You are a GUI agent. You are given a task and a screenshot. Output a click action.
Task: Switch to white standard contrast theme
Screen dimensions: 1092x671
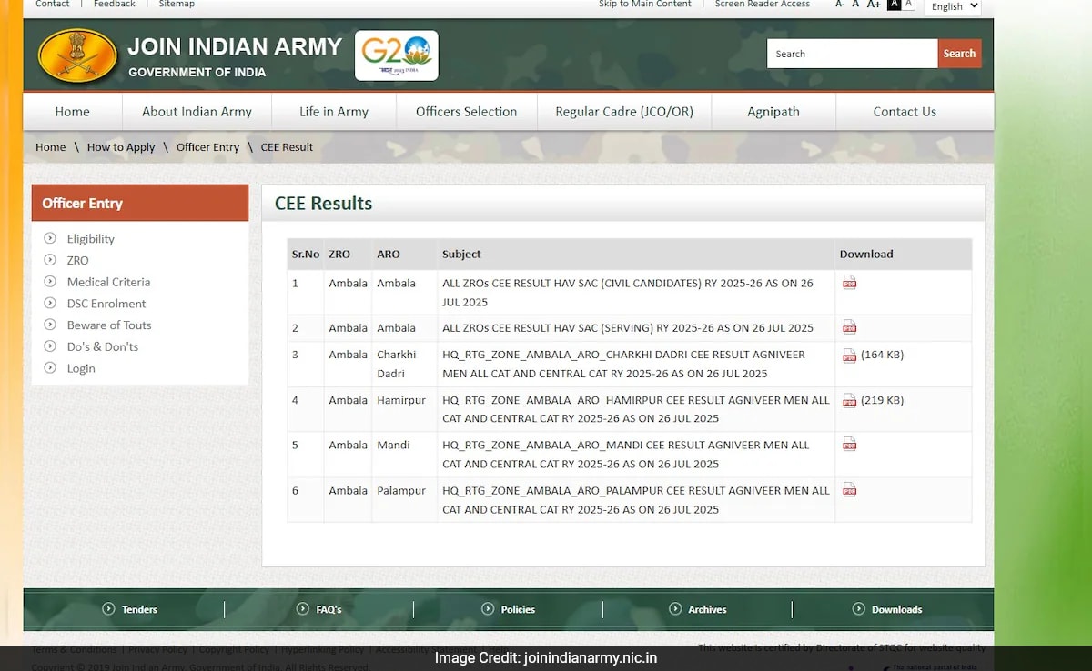(x=908, y=5)
